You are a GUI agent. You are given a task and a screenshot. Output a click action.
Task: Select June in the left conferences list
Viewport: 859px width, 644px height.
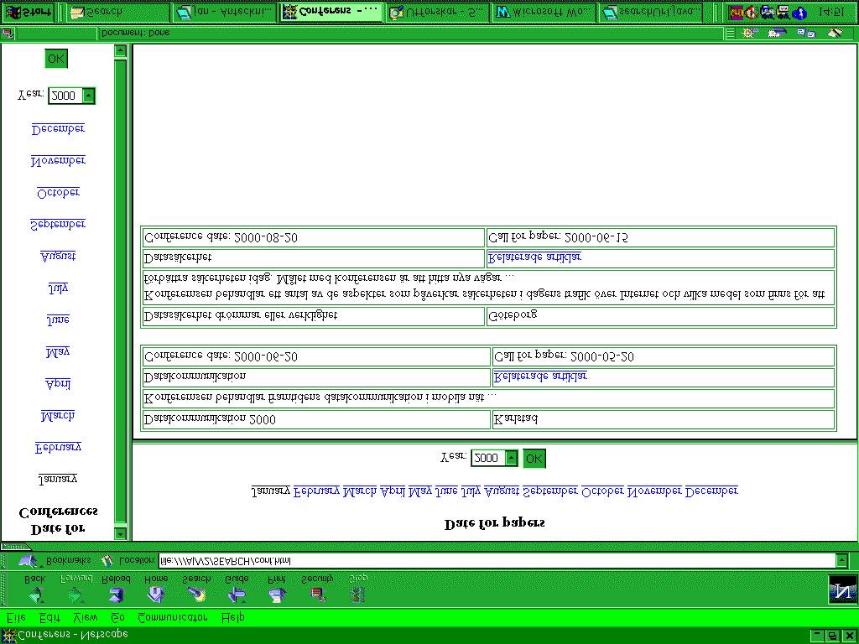[58, 319]
